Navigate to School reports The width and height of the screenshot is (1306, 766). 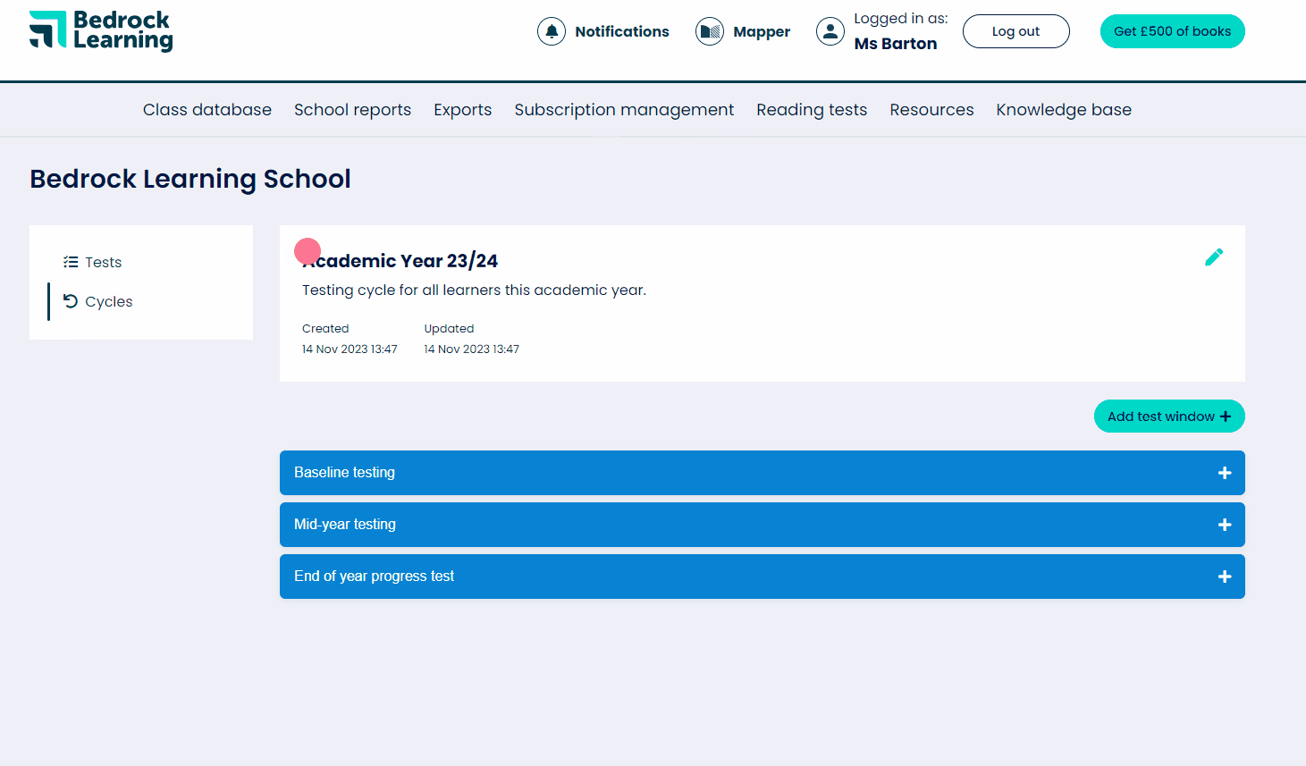pyautogui.click(x=352, y=109)
